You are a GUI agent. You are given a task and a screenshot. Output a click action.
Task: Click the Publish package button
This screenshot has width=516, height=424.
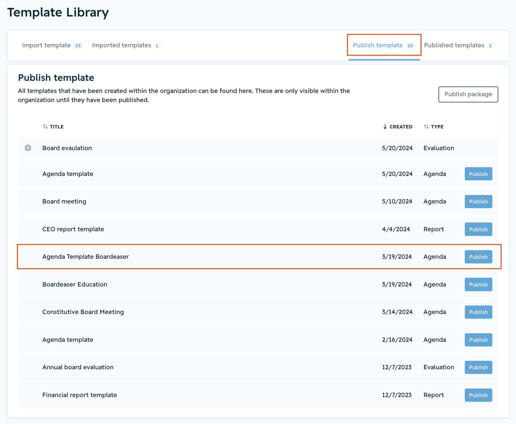[468, 94]
